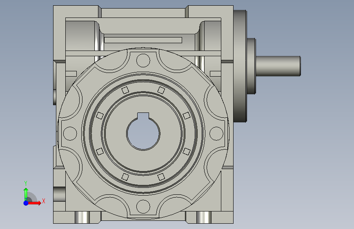Select the bolt hole on the flange's left side
354x229 pixels.
[x=70, y=133]
